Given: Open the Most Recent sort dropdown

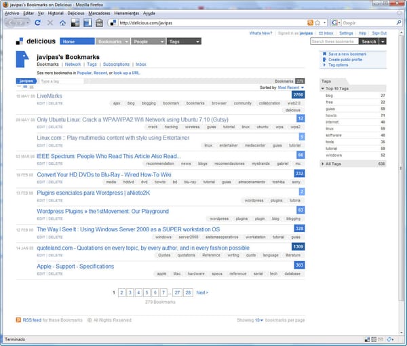Looking at the screenshot, I should [x=303, y=88].
